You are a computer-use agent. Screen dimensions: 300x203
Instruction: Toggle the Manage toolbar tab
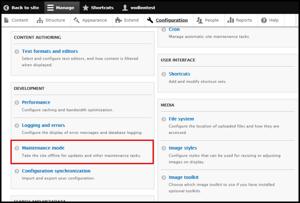pyautogui.click(x=62, y=8)
